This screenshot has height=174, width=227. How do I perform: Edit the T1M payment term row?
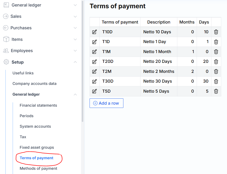click(x=94, y=52)
